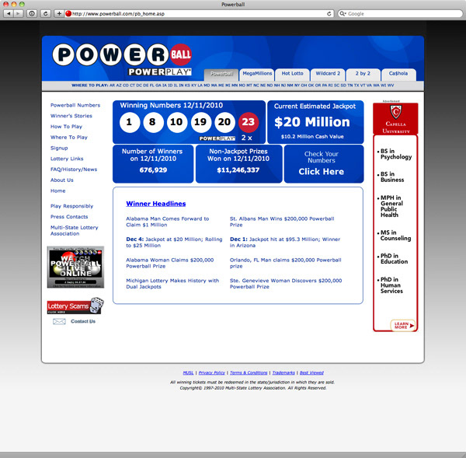Viewport: 466px width, 458px height.
Task: Open Where To Play sidebar link
Action: pyautogui.click(x=69, y=138)
